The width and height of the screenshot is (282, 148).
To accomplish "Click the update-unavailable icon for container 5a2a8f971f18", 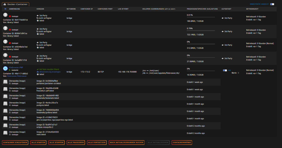I will point(38,58).
